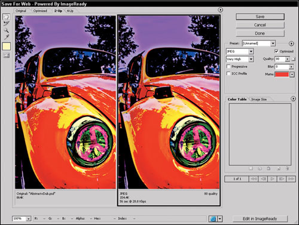This screenshot has height=225, width=299.
Task: Preview in the Internet Explorer browser icon
Action: 213,218
